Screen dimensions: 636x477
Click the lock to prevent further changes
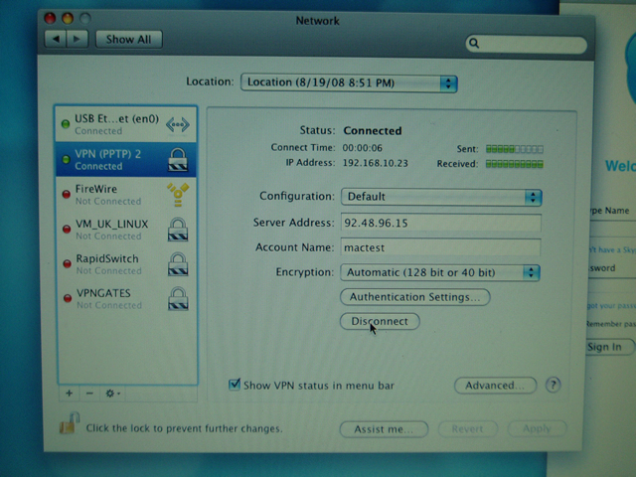(x=69, y=424)
